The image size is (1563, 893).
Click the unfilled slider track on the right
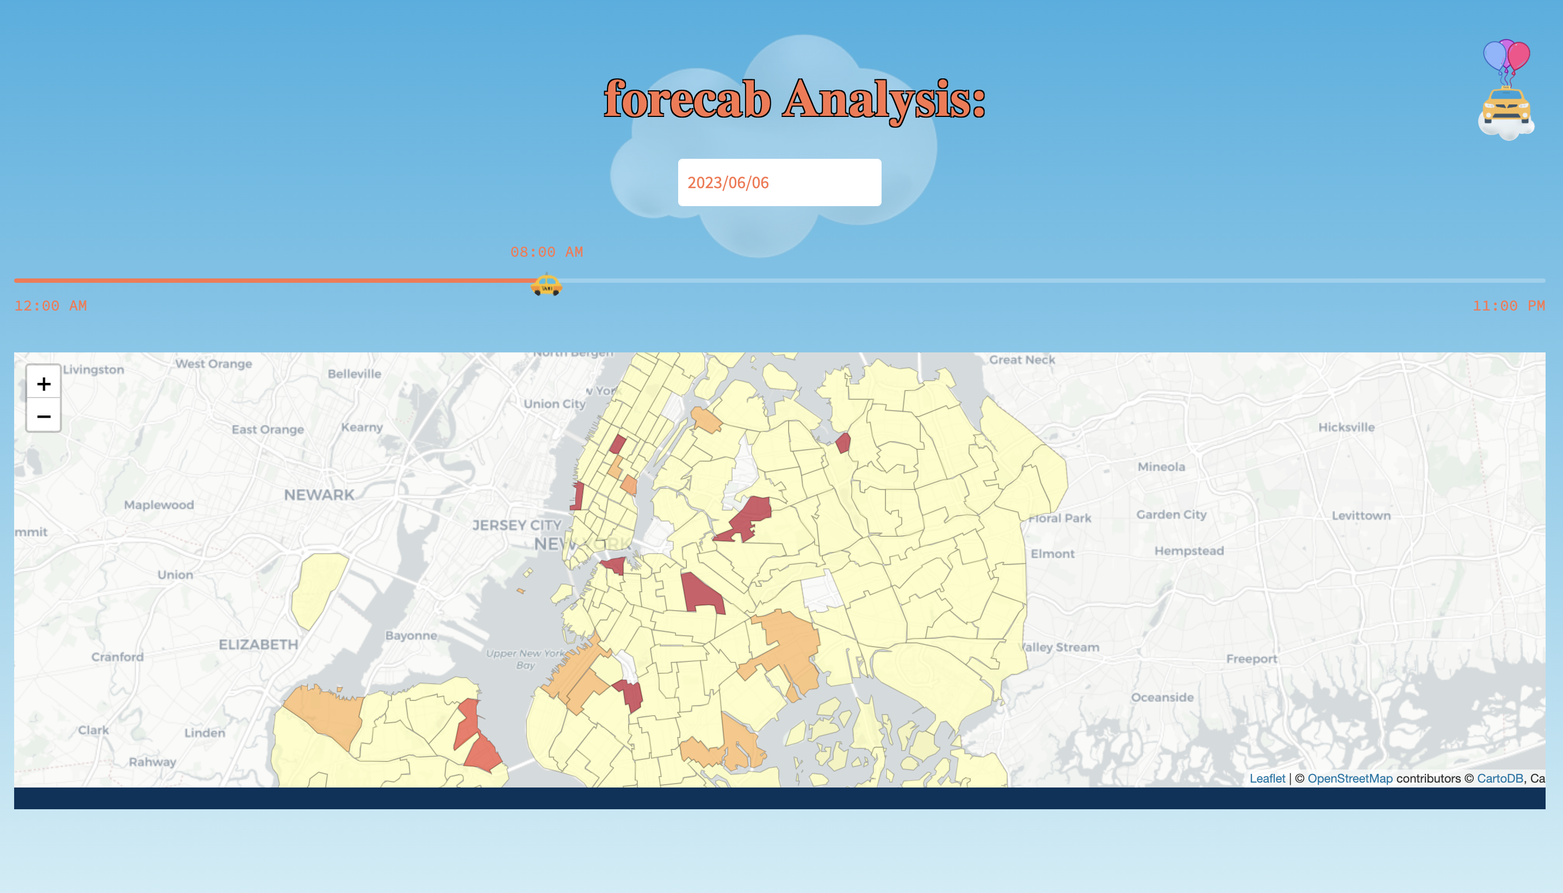[x=1043, y=281]
